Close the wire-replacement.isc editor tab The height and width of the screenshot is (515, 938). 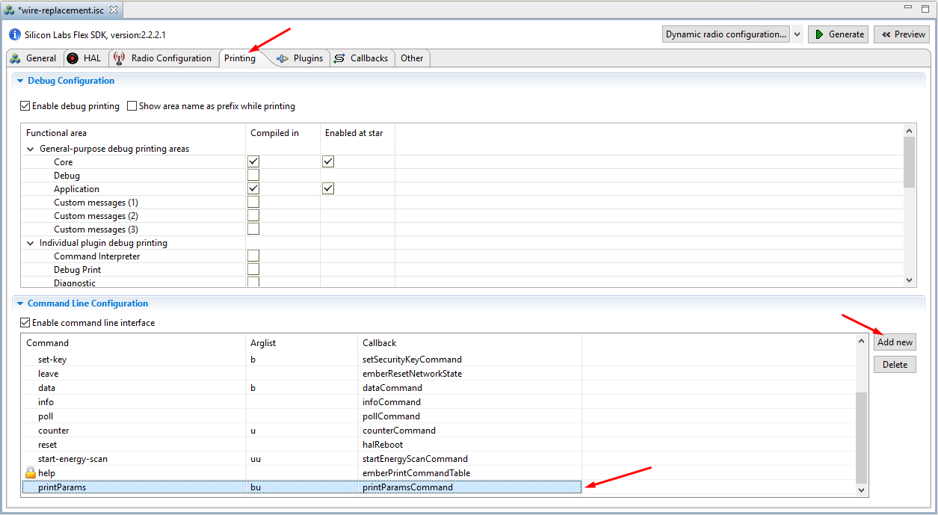[114, 10]
